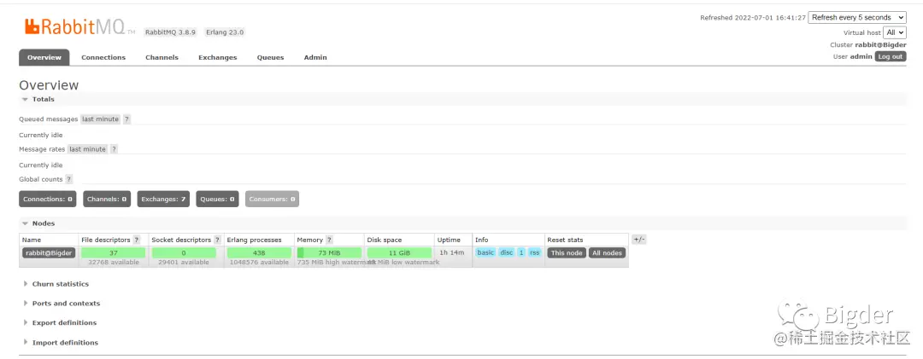923x359 pixels.
Task: Click the File descriptors 37 bar
Action: pos(114,252)
